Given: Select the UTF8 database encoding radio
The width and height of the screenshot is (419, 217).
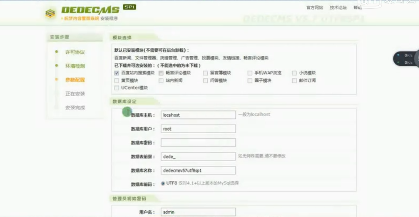Looking at the screenshot, I should 163,183.
